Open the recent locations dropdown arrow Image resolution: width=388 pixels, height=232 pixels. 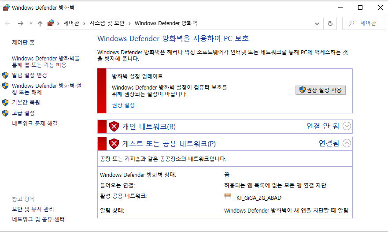pos(31,23)
